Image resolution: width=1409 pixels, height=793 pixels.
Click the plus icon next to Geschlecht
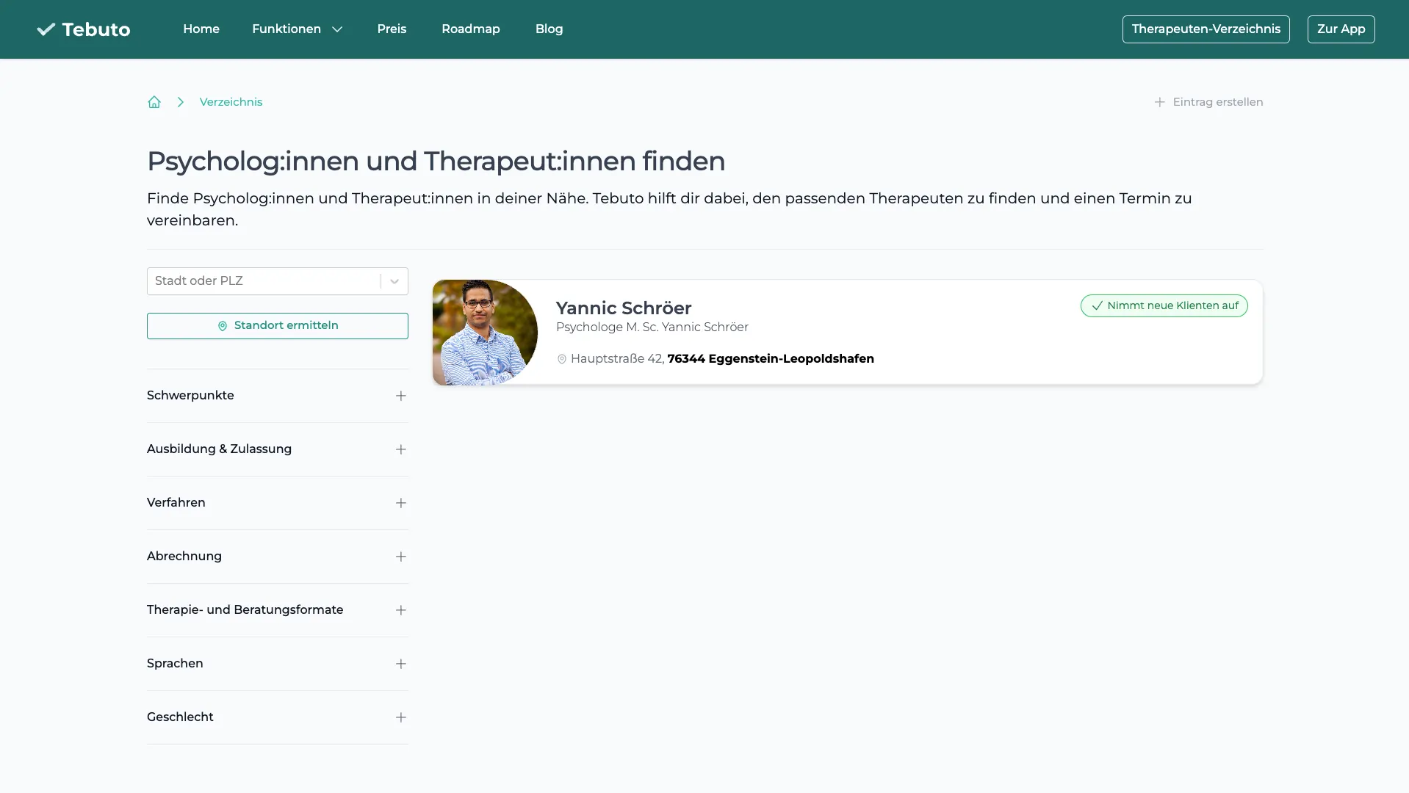(400, 717)
